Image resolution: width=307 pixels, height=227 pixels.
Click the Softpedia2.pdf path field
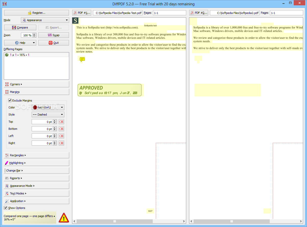pos(235,13)
